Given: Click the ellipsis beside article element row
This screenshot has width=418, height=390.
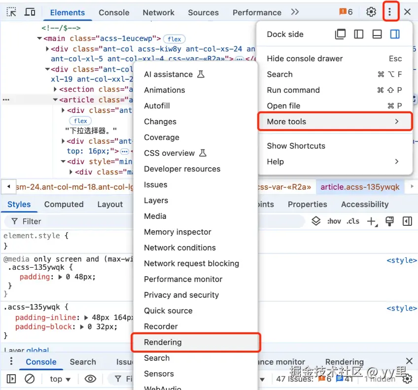Looking at the screenshot, I should [6, 100].
